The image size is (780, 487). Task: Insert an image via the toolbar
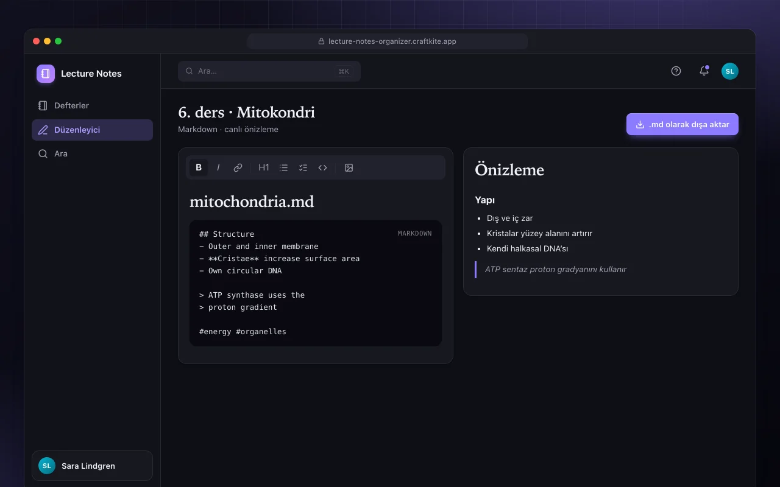pos(349,167)
